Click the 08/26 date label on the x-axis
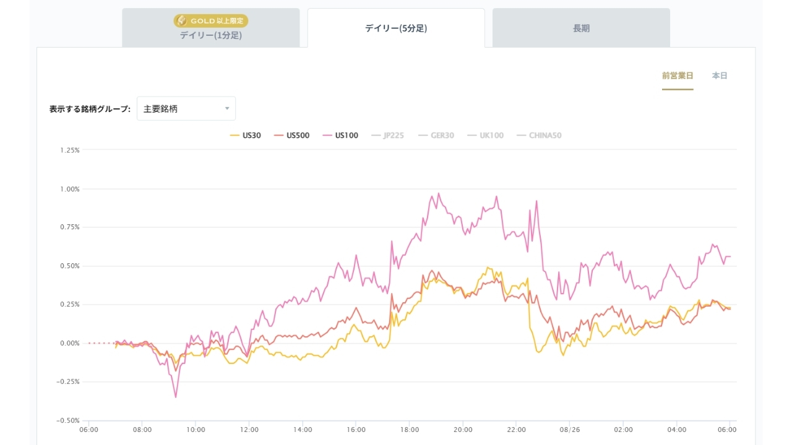Screen dimensions: 792x445 click(570, 430)
